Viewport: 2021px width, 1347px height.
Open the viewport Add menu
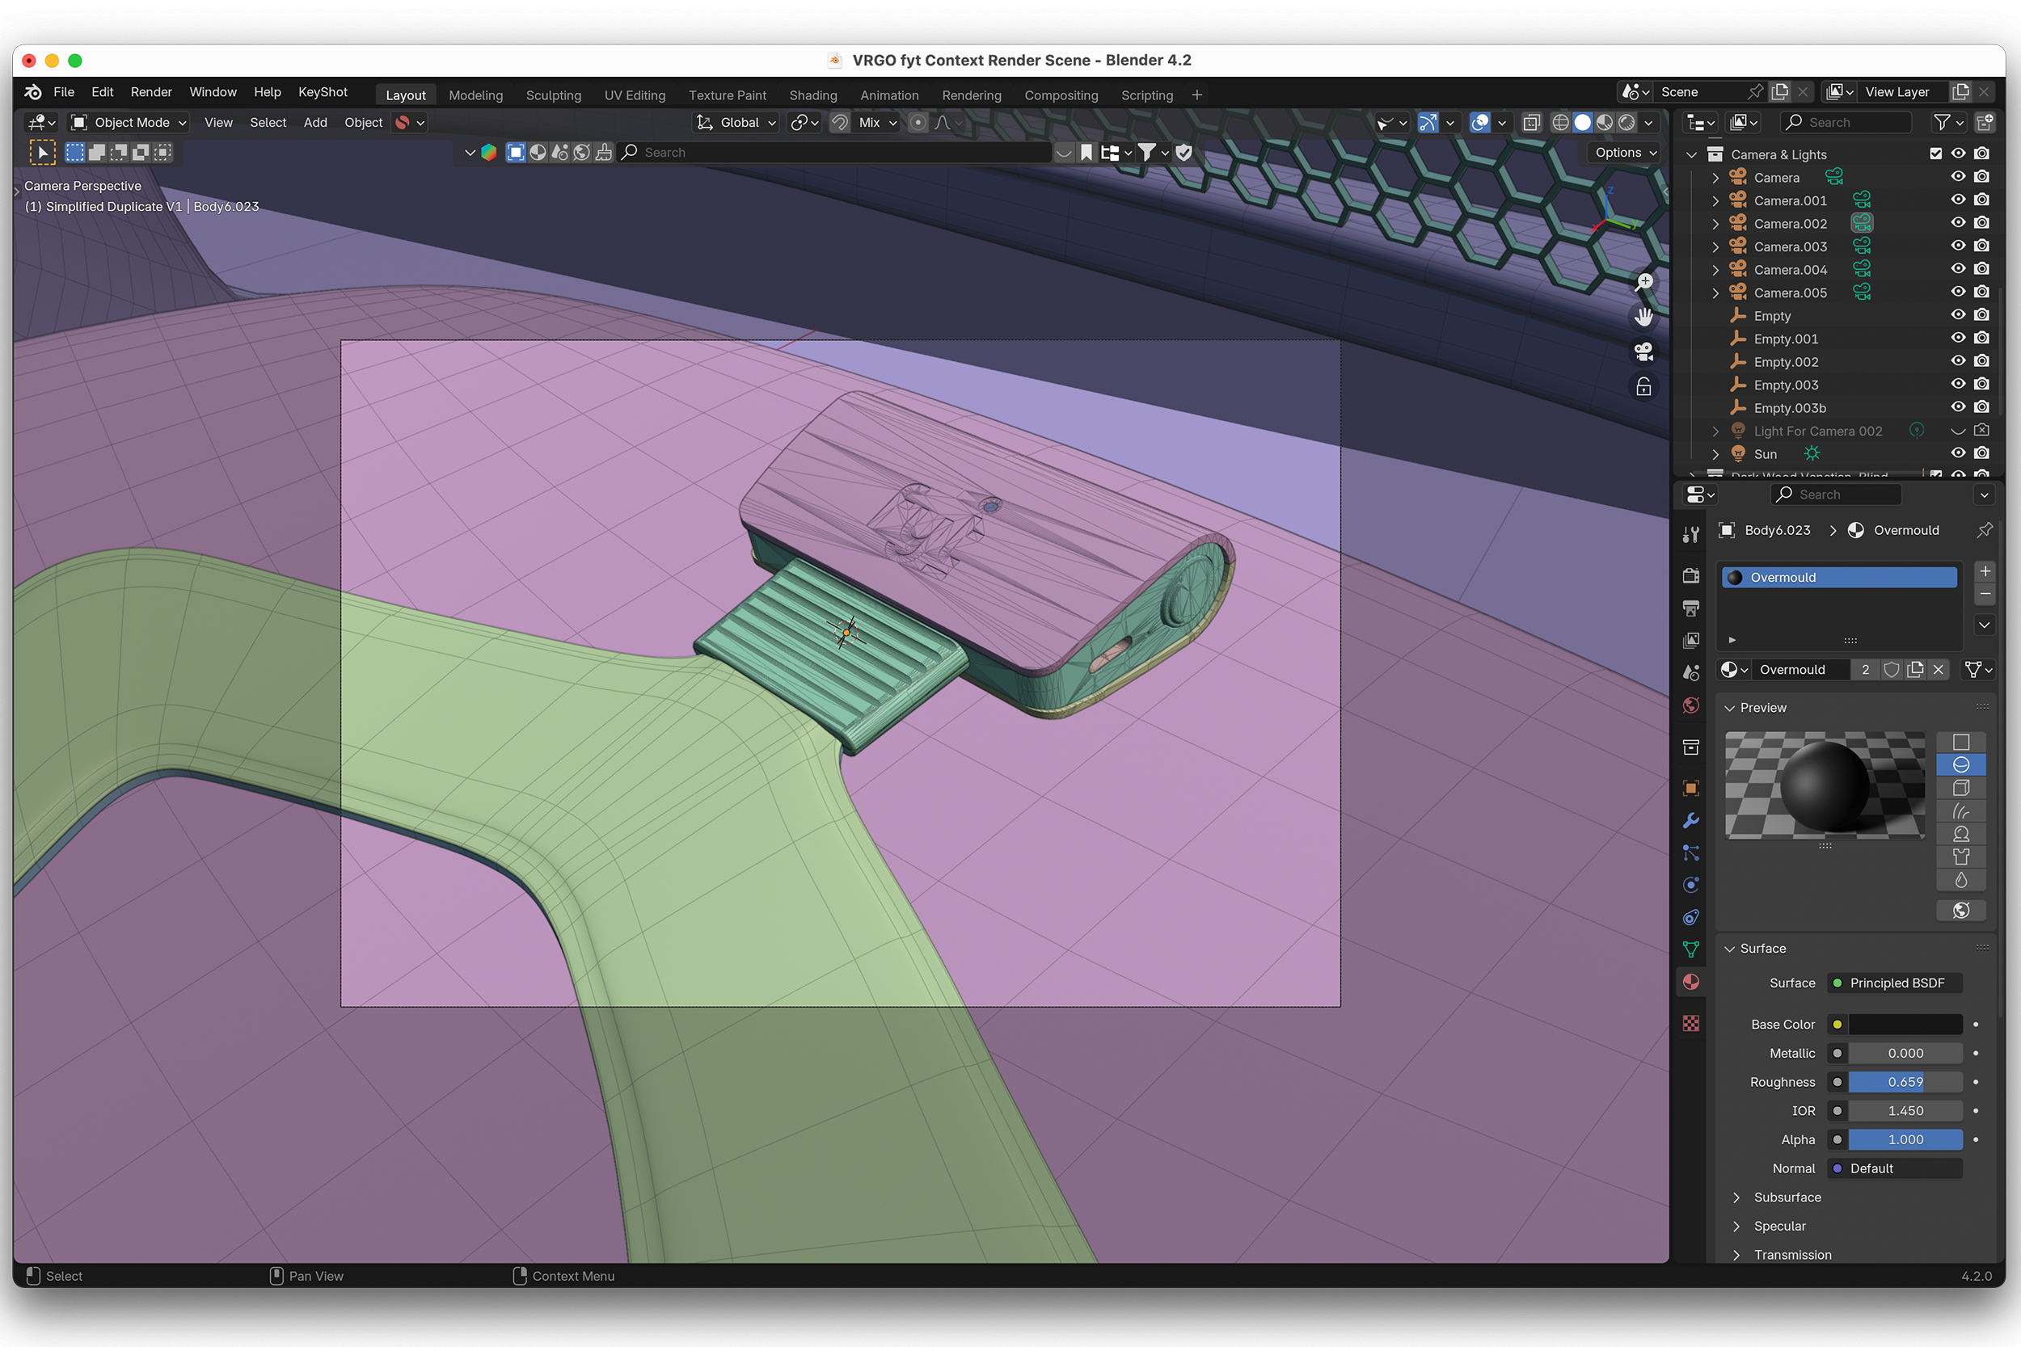coord(314,123)
